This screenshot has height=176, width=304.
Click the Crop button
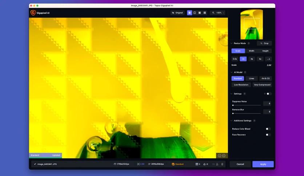pyautogui.click(x=264, y=43)
